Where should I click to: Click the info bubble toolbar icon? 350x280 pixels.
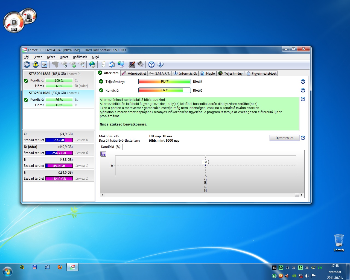click(160, 65)
